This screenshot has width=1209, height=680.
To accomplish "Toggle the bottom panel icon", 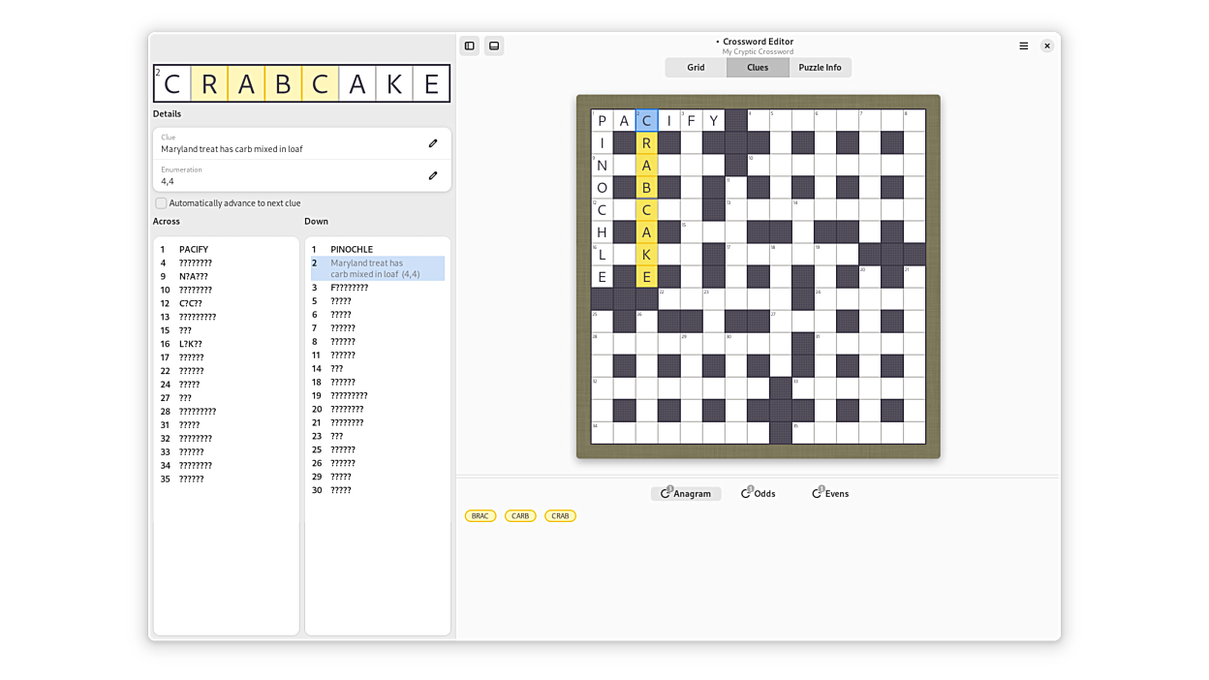I will (x=494, y=46).
